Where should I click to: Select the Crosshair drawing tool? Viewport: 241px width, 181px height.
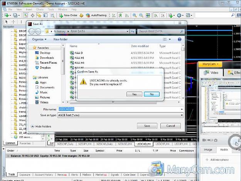13,22
